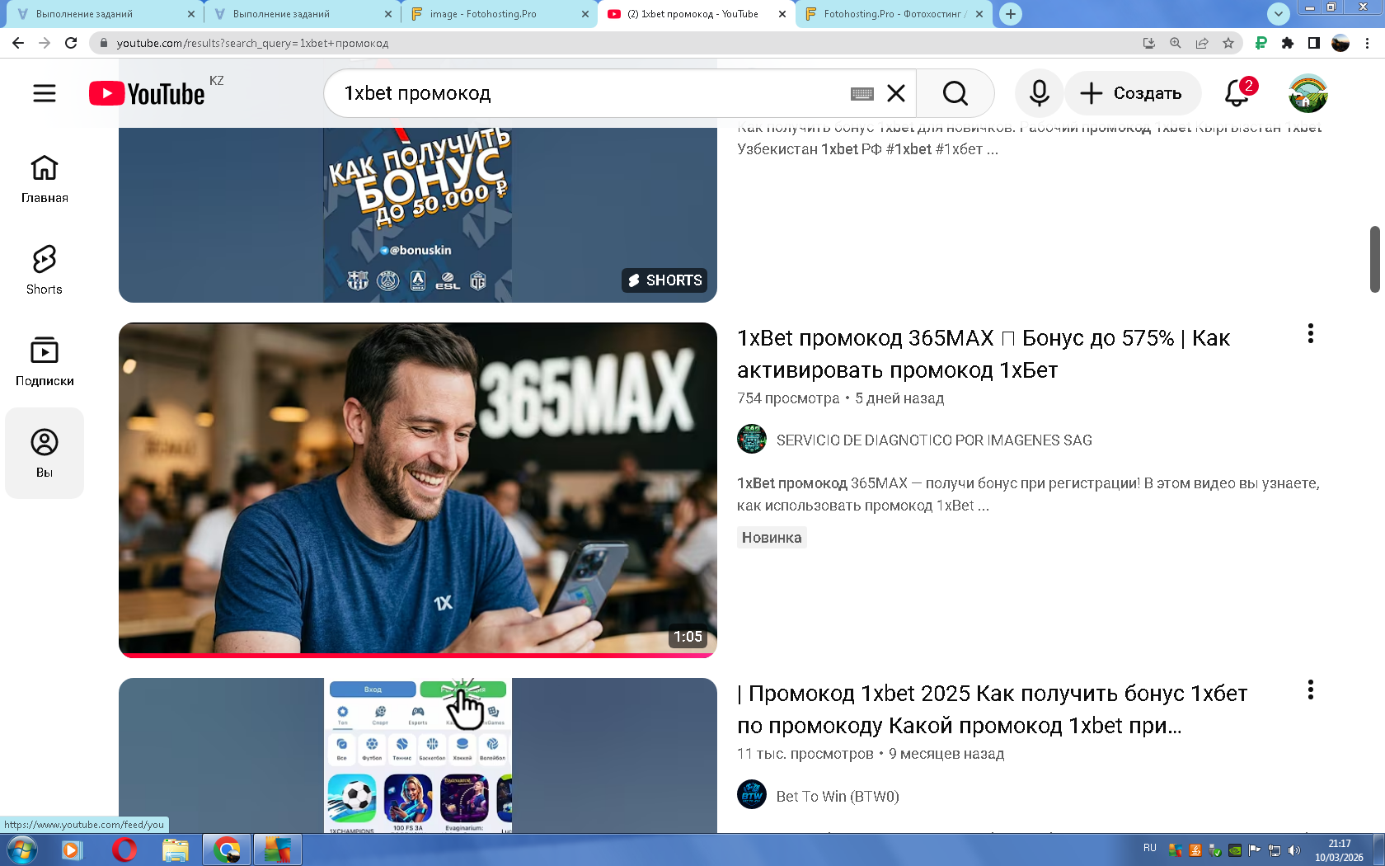The height and width of the screenshot is (866, 1385).
Task: Open the volume control in the tray
Action: [1294, 850]
